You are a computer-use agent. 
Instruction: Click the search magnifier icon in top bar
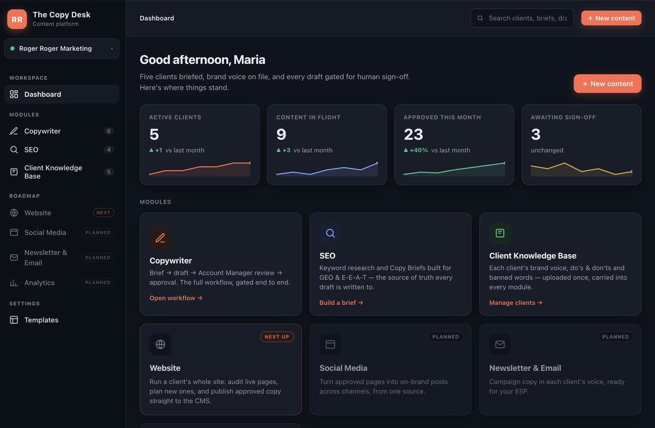[x=480, y=18]
